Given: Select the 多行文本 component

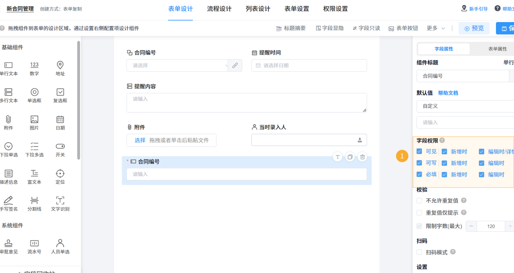Looking at the screenshot, I should (x=9, y=95).
